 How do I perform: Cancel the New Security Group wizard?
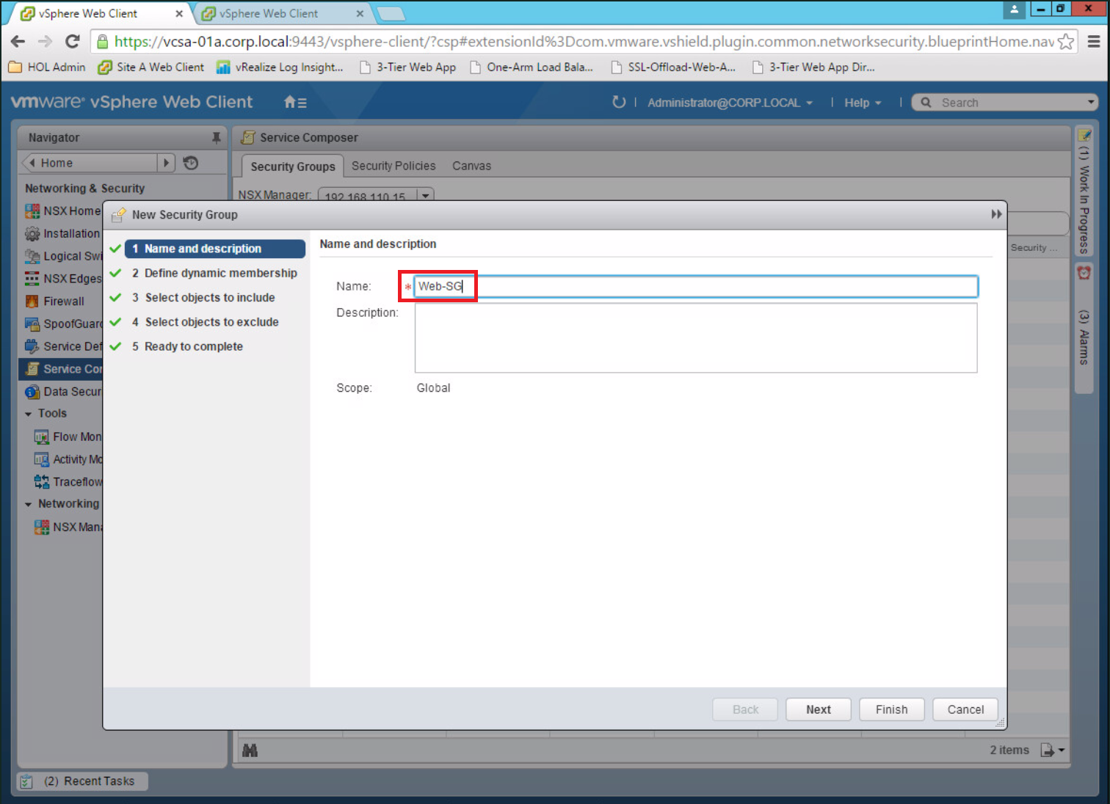point(965,709)
